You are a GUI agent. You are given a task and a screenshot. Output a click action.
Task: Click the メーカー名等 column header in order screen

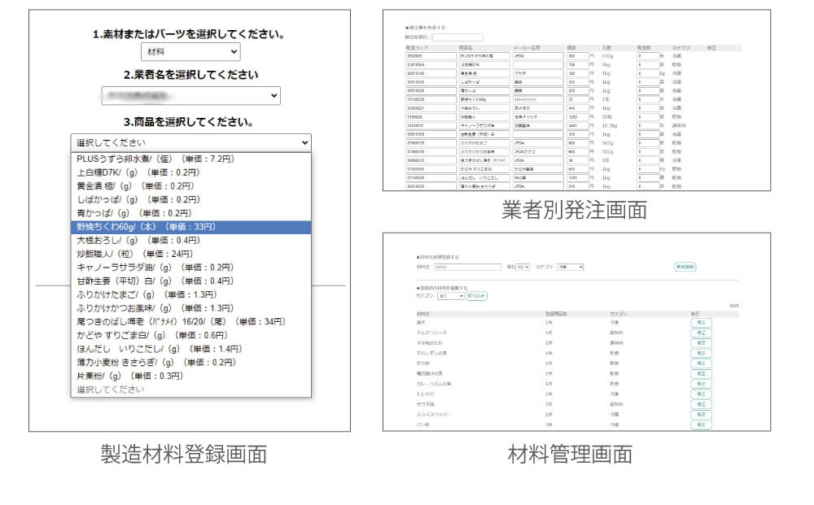527,48
